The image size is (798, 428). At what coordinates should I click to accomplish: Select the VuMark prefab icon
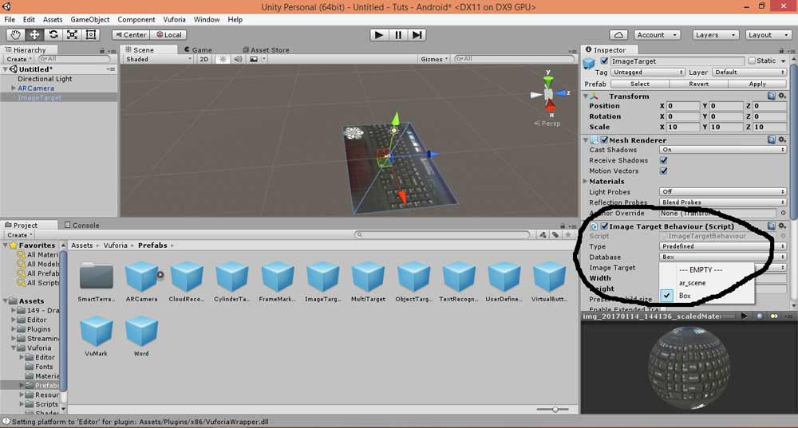[97, 331]
